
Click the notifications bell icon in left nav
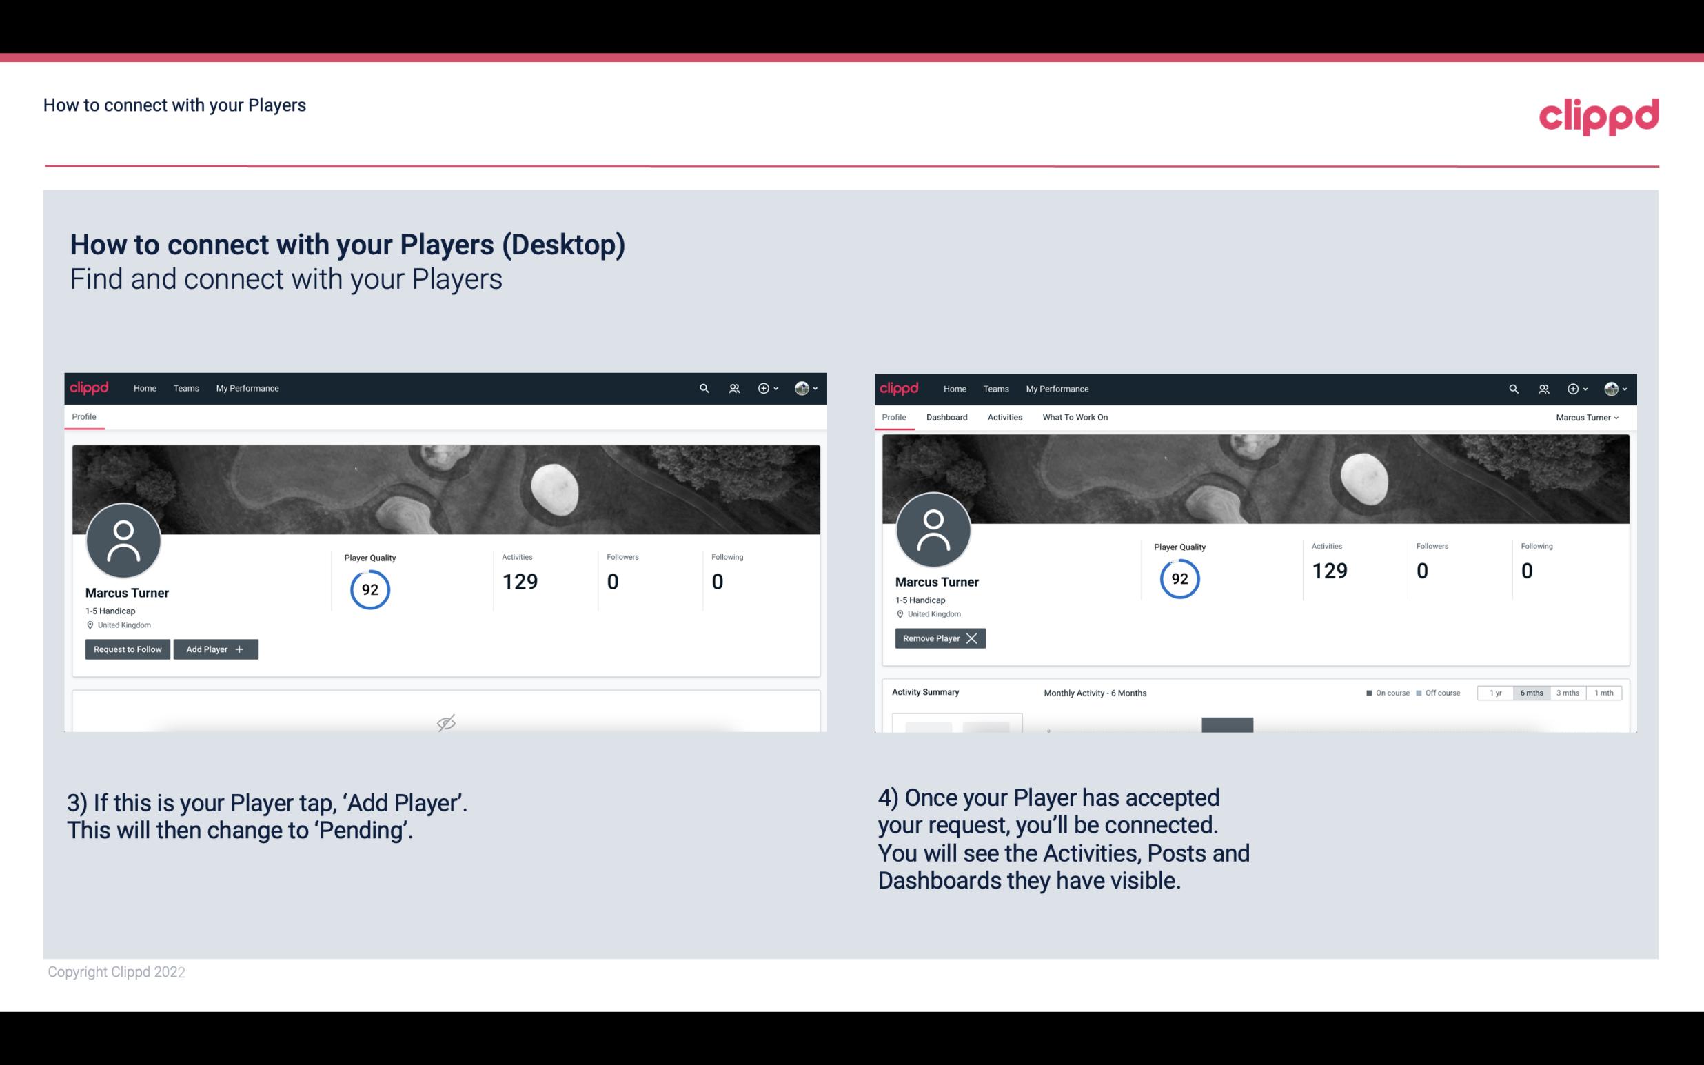pyautogui.click(x=731, y=387)
